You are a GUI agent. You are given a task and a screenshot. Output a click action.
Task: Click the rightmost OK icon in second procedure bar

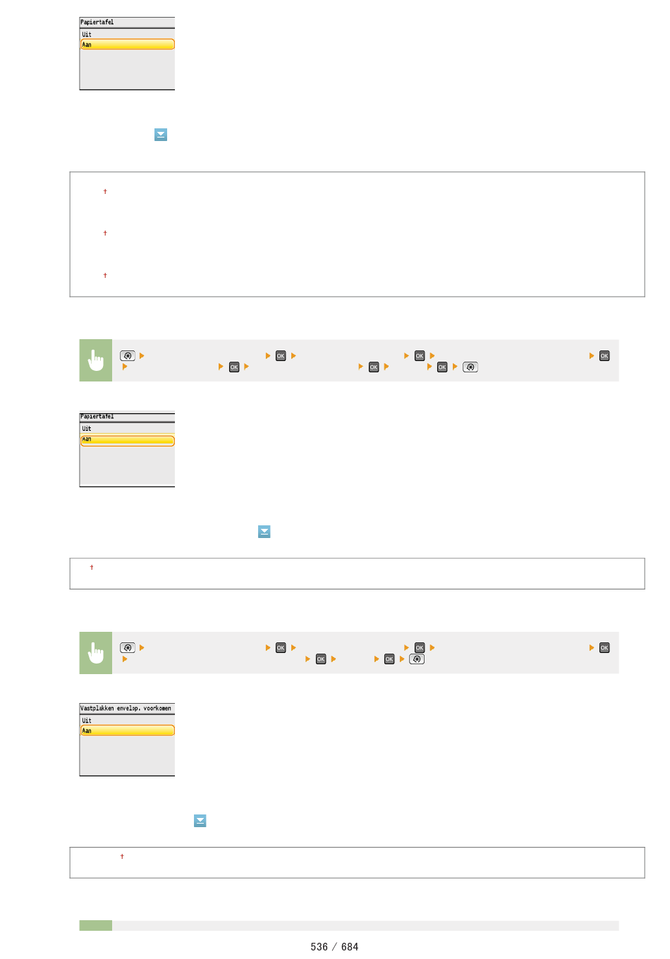pyautogui.click(x=604, y=648)
